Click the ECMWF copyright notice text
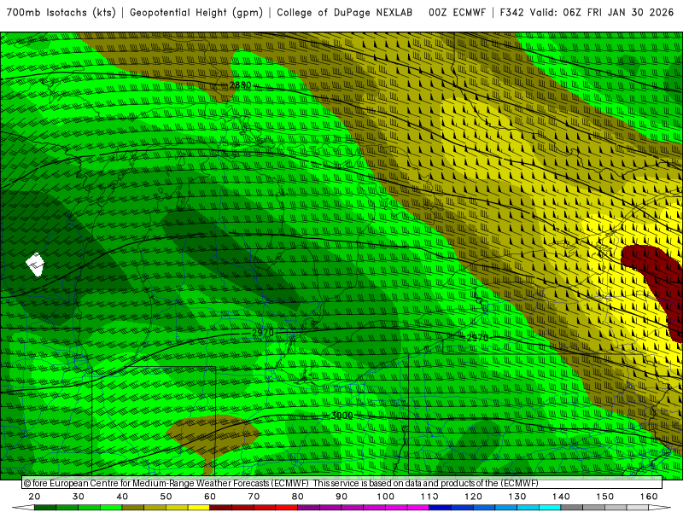This screenshot has height=512, width=683. click(x=281, y=483)
